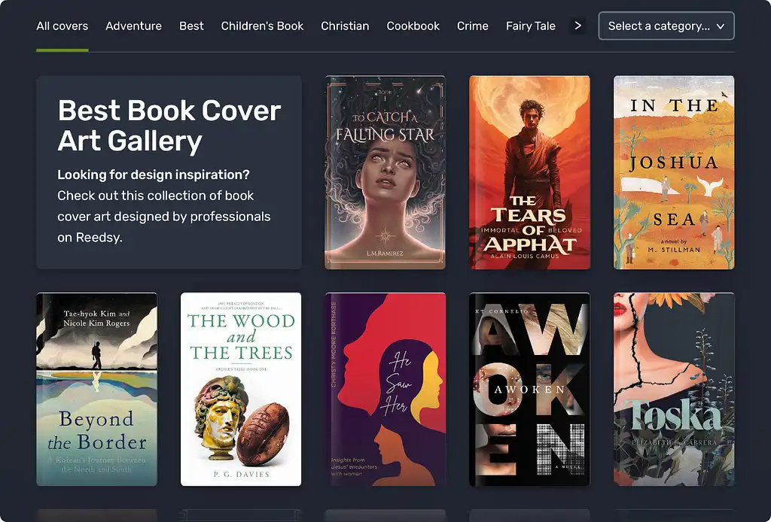
Task: Click the Awoken book cover
Action: 529,389
